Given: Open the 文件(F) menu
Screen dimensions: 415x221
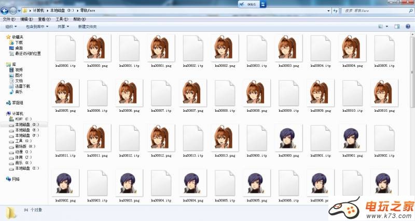Looking at the screenshot, I should [7, 19].
